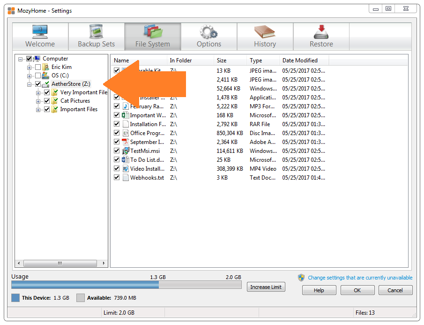Viewport: 424px width, 325px height.
Task: Confirm with the OK button
Action: point(357,290)
